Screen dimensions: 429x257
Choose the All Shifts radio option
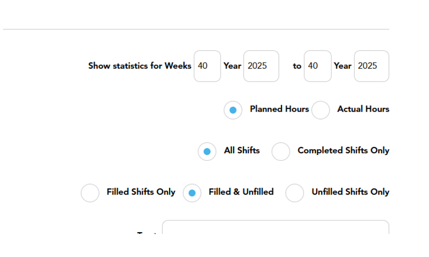207,152
